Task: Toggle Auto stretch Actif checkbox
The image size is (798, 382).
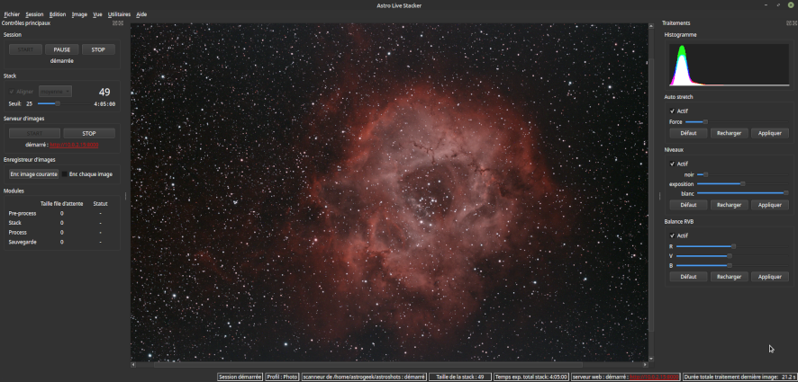Action: (672, 111)
